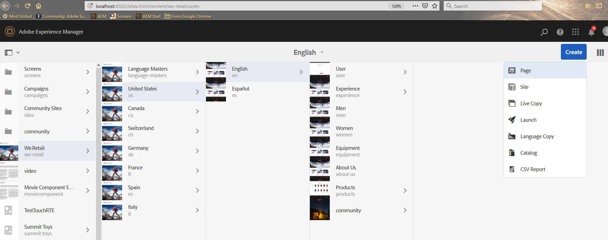Image resolution: width=608 pixels, height=240 pixels.
Task: Choose Page from the Create menu
Action: pyautogui.click(x=545, y=71)
